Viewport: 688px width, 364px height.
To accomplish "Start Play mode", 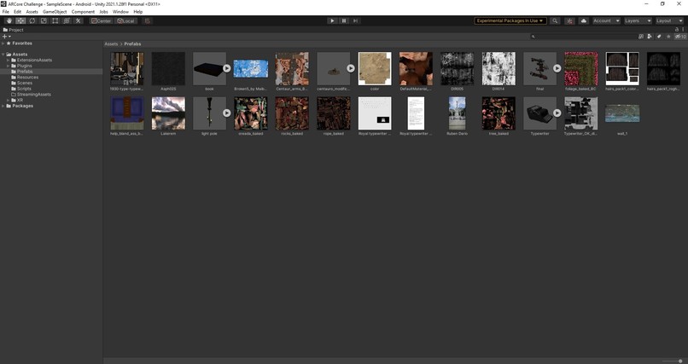I will [x=332, y=20].
